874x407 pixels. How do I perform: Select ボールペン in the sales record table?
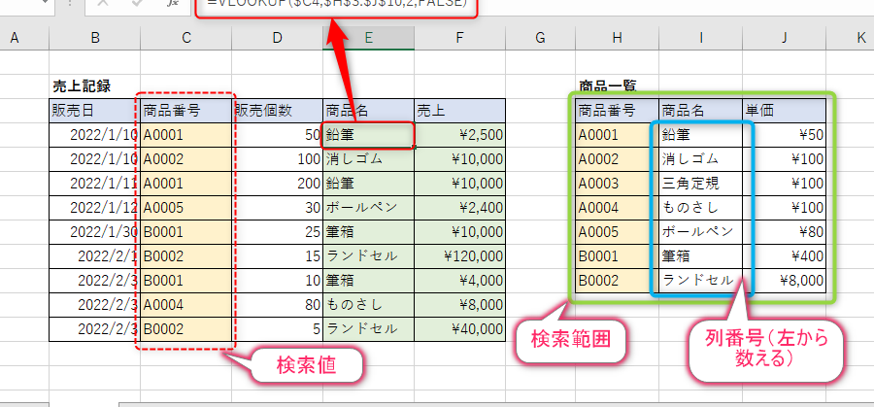coord(368,208)
